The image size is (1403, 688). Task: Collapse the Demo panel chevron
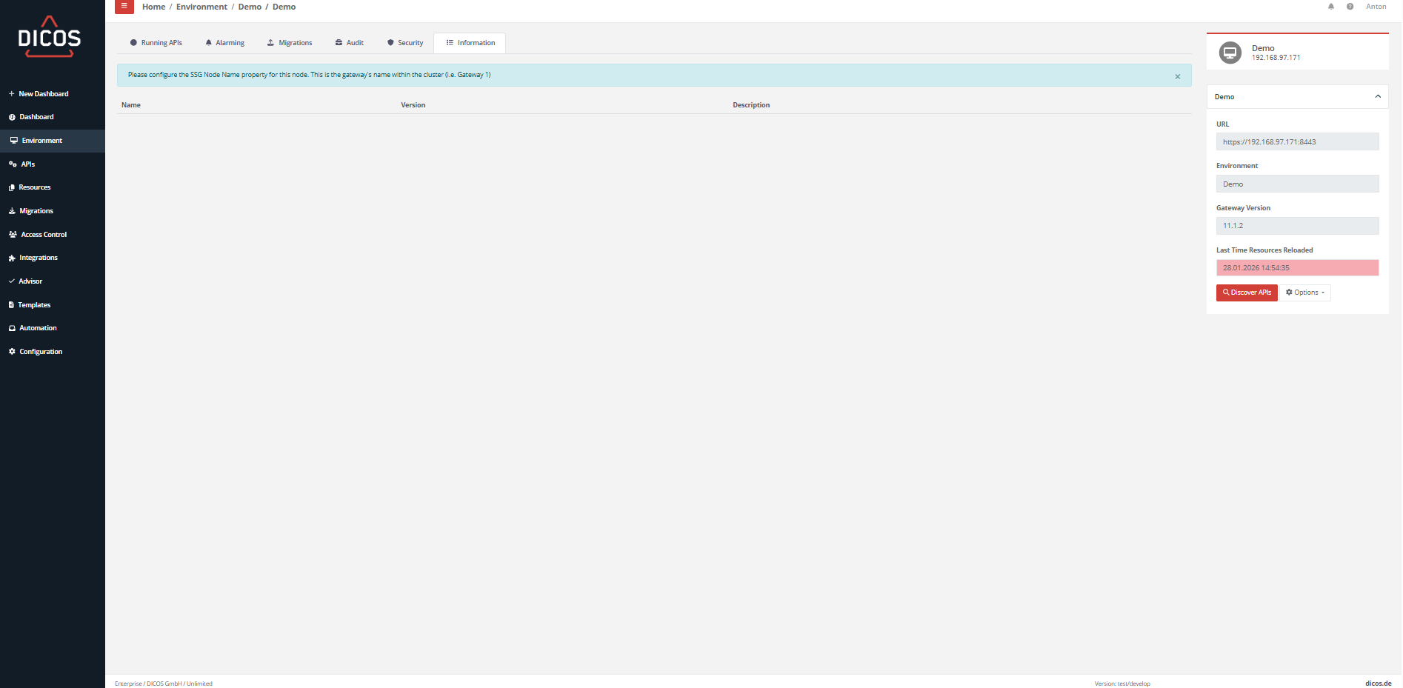[x=1377, y=97]
